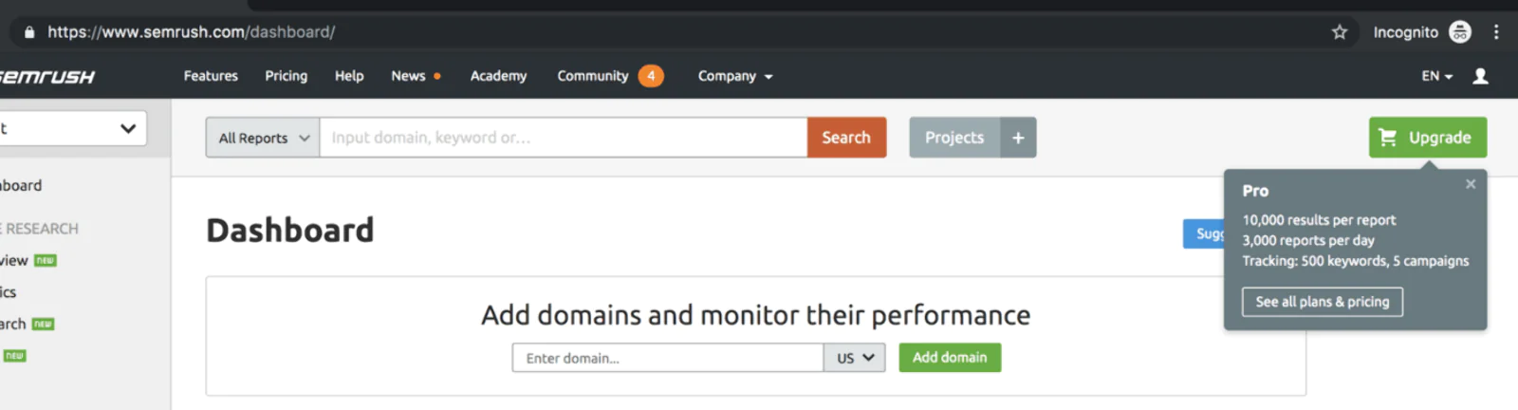Open the All Reports dropdown
This screenshot has width=1518, height=410.
coord(263,138)
